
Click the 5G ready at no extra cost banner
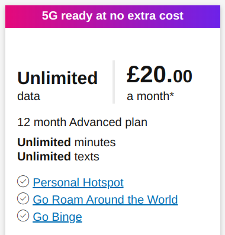coord(112,17)
